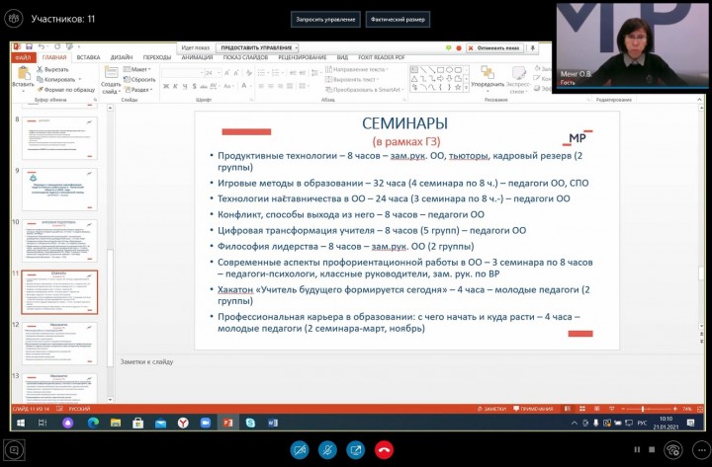Screen dimensions: 712x467
Task: Open the Упорядочить arrange icon
Action: (488, 78)
